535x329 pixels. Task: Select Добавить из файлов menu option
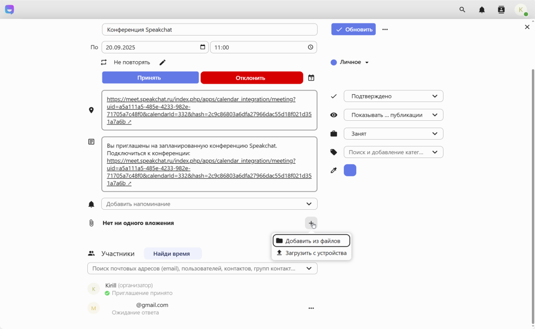[x=311, y=241]
